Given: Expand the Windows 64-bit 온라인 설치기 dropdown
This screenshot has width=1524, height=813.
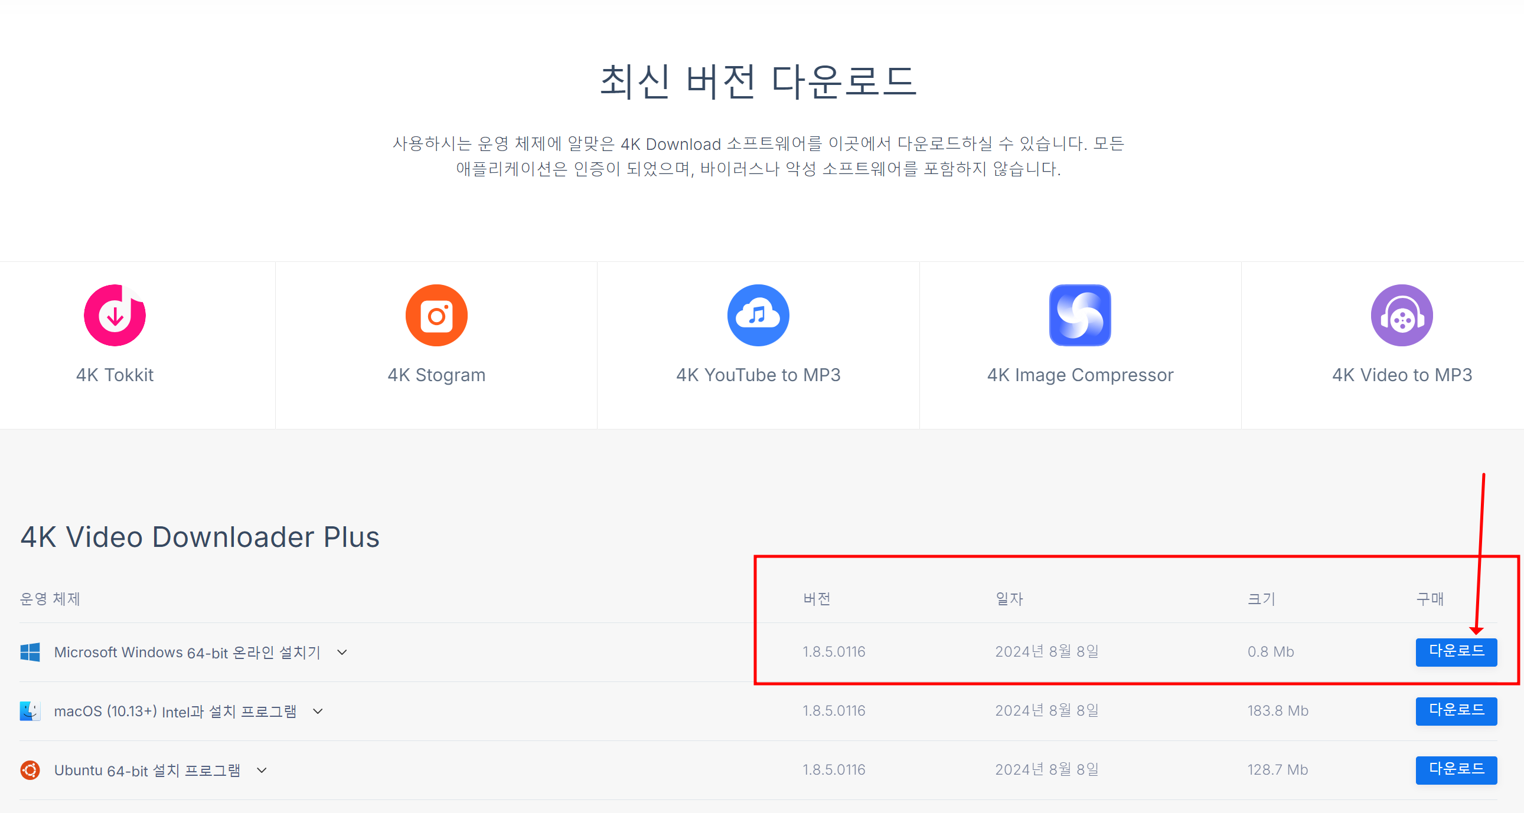Looking at the screenshot, I should 341,653.
